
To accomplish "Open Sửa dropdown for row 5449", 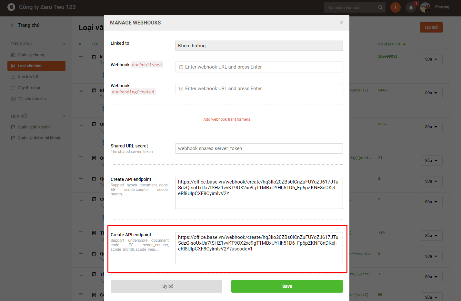I will (x=432, y=93).
